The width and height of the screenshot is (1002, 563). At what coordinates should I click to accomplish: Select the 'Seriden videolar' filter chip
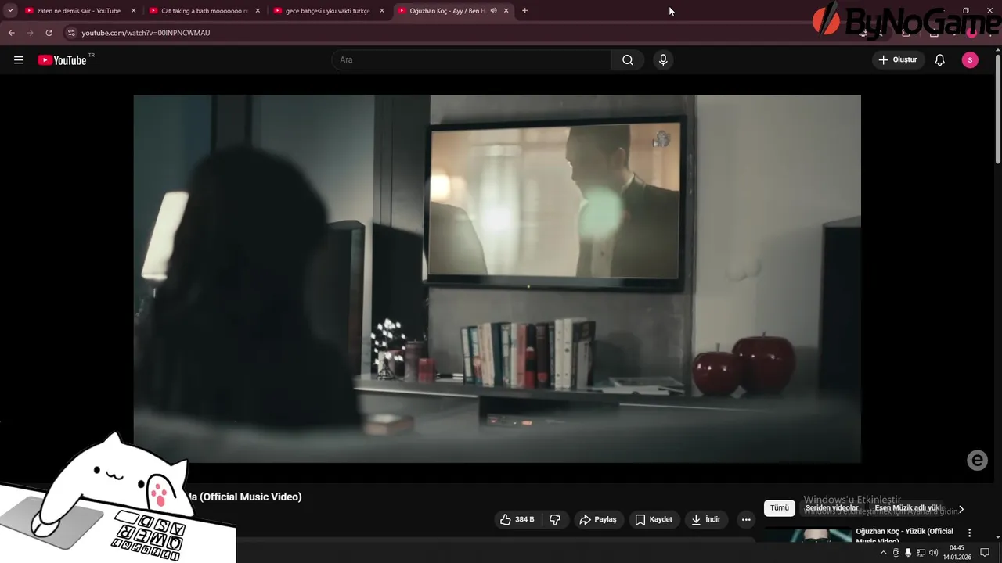coord(831,508)
